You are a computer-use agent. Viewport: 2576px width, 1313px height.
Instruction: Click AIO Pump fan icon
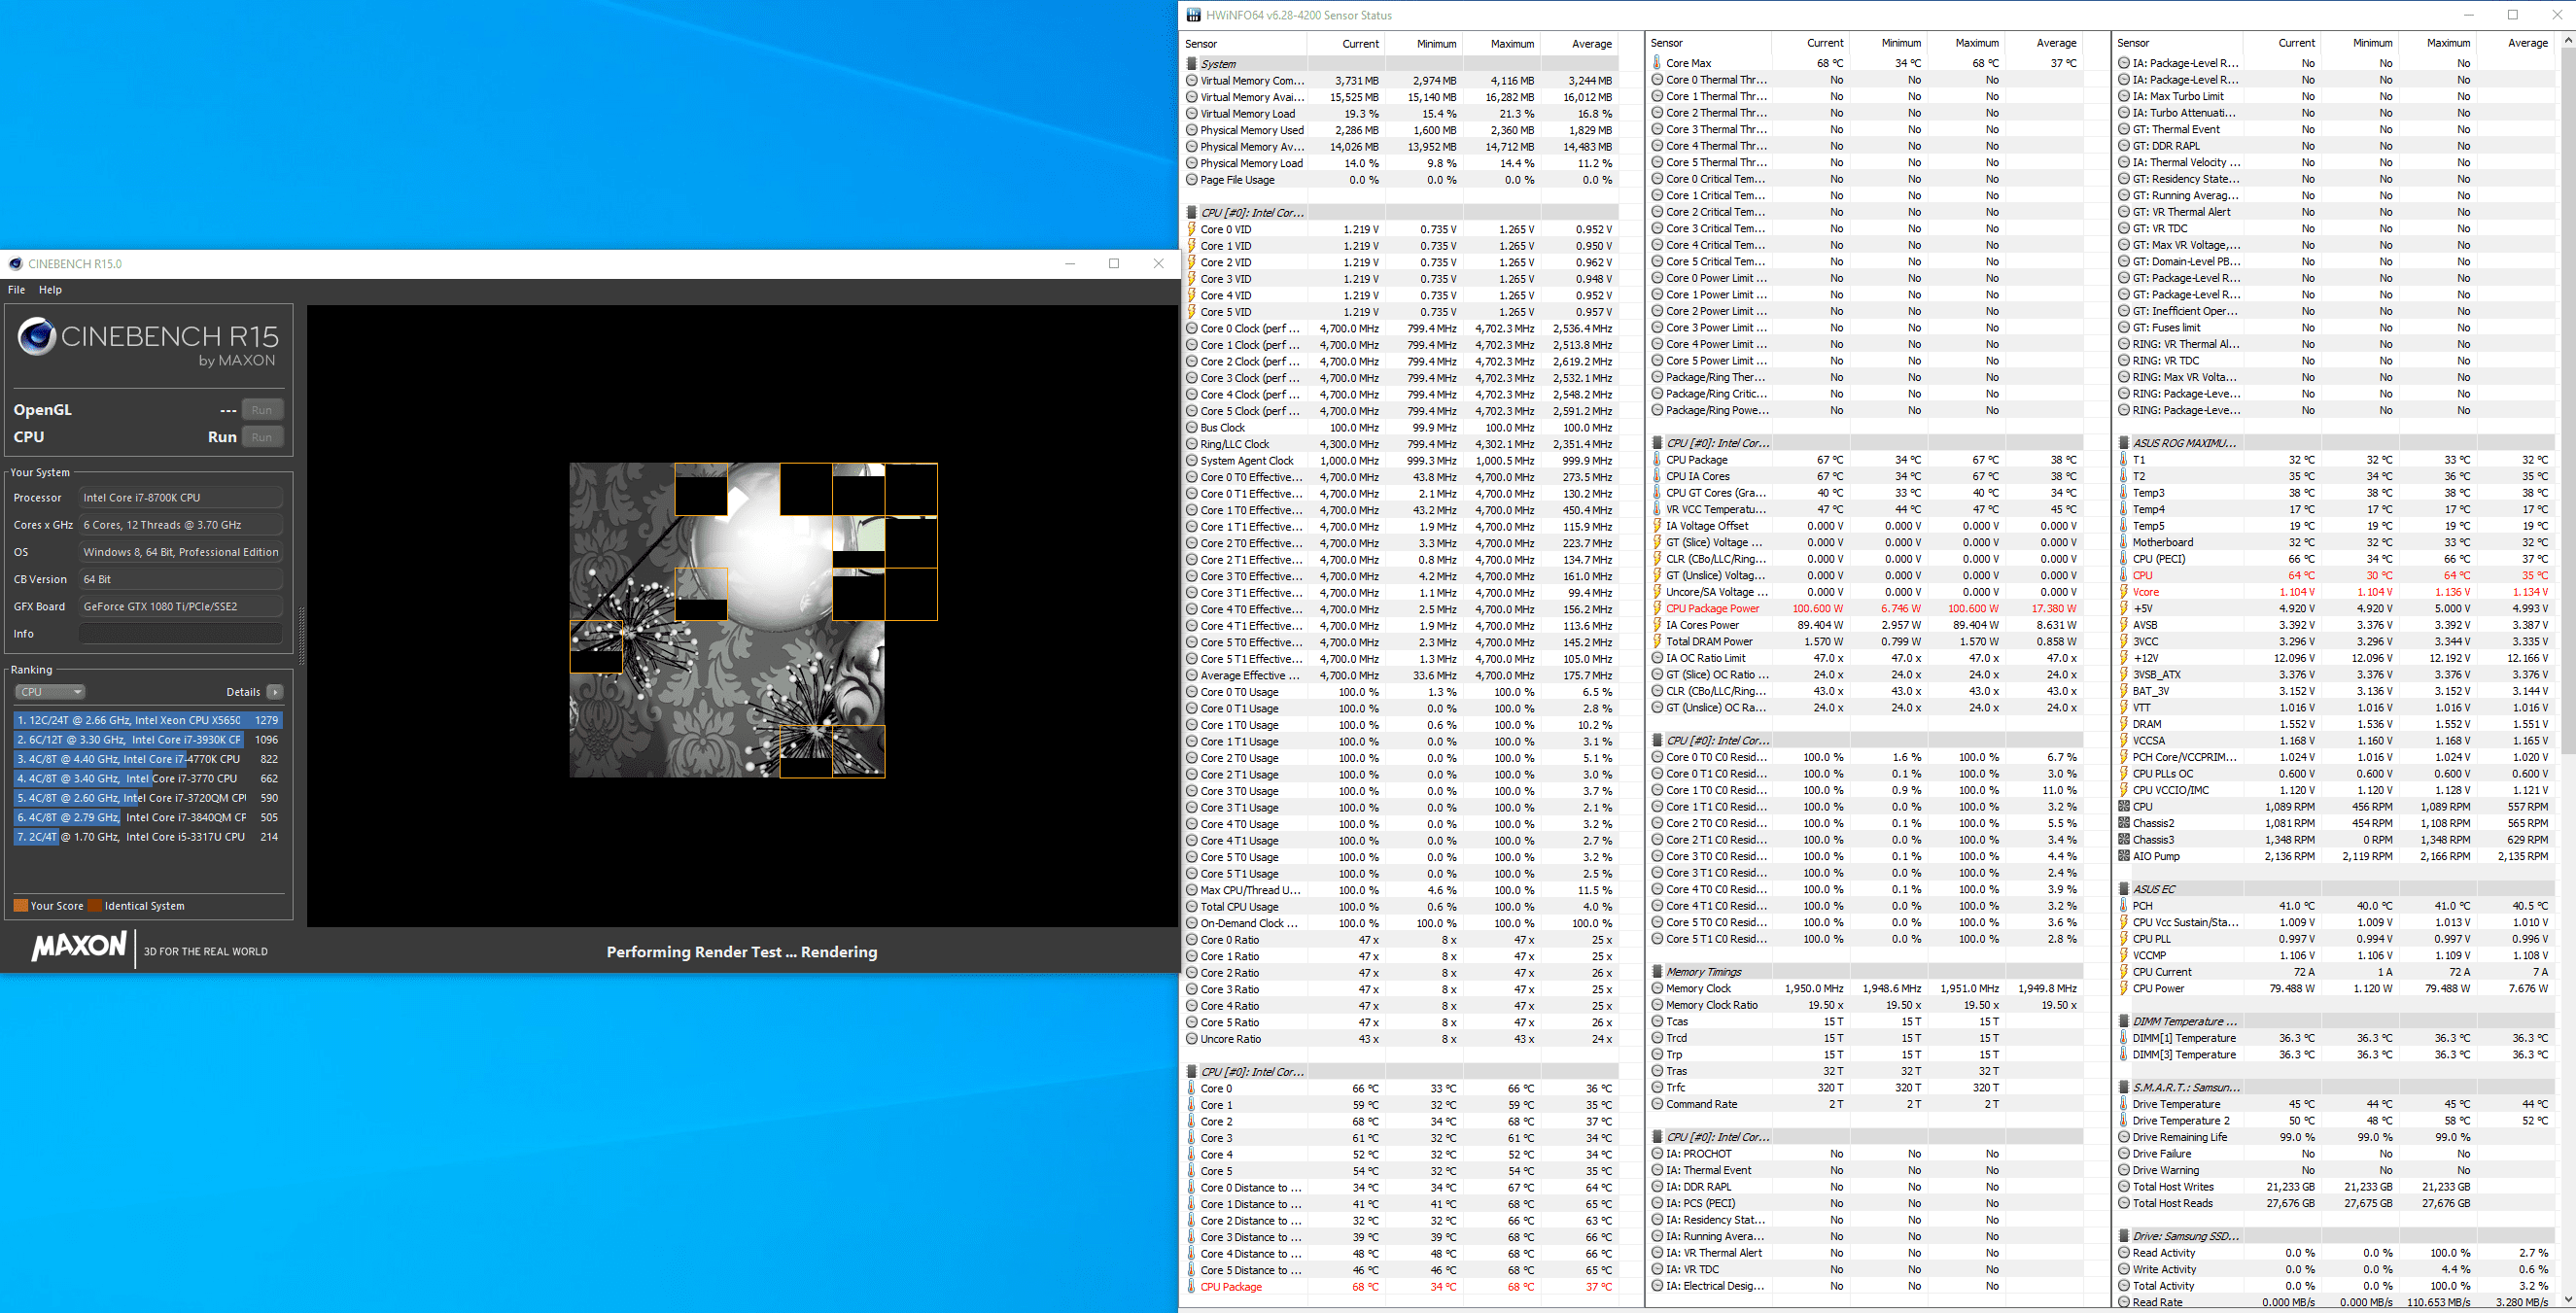pyautogui.click(x=2124, y=856)
